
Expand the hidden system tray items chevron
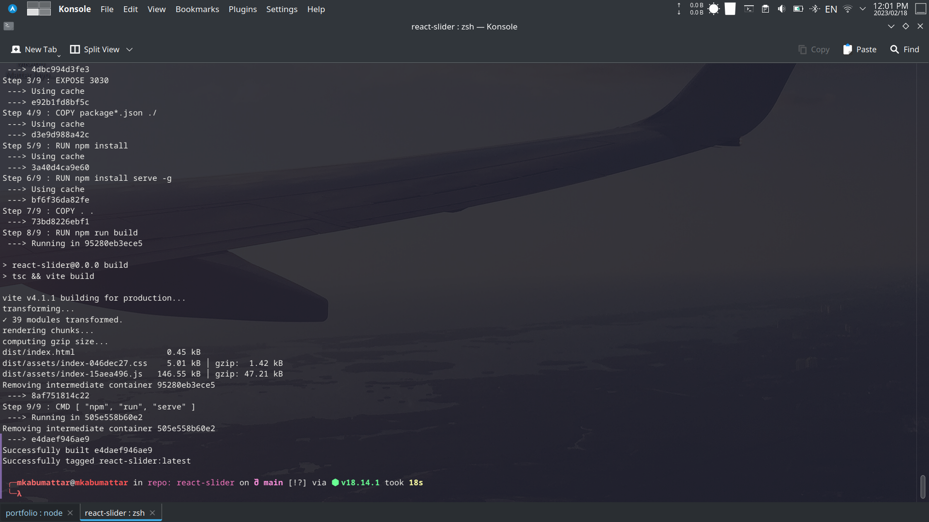point(863,9)
